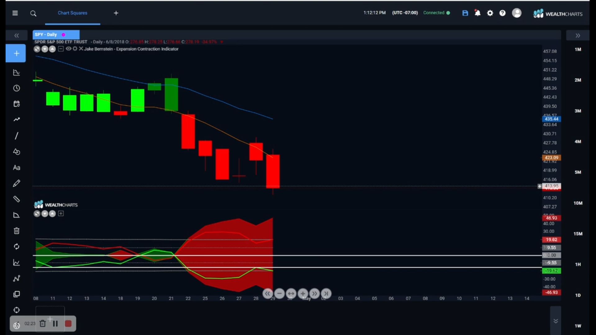Select the 3M timeframe

pyautogui.click(x=578, y=111)
